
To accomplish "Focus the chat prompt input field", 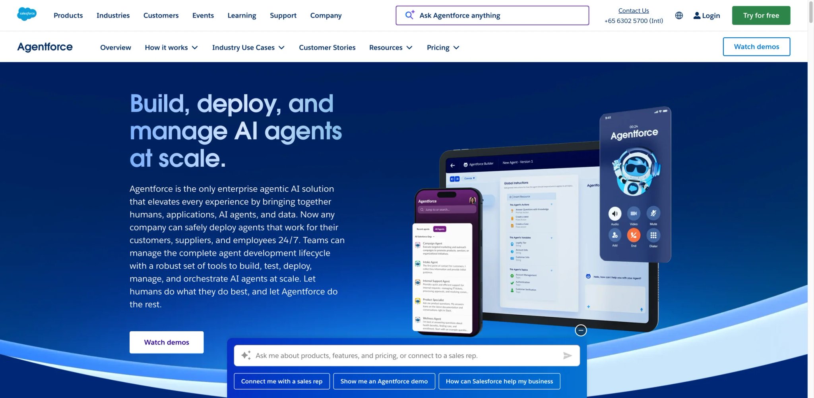I will tap(407, 356).
